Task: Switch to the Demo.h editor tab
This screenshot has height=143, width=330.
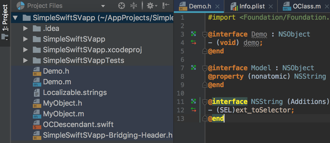Action: (x=199, y=6)
